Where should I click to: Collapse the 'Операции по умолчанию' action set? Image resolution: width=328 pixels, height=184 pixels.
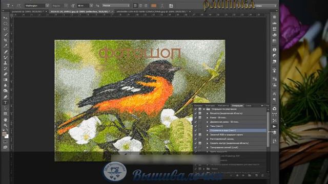pyautogui.click(x=204, y=109)
